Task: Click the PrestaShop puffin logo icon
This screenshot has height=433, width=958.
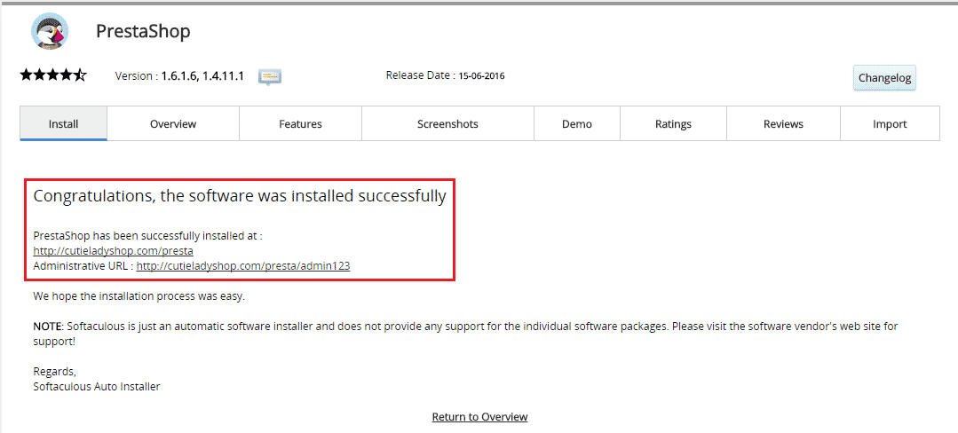Action: [50, 30]
